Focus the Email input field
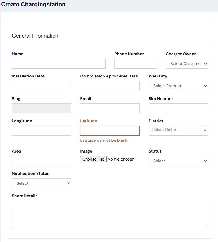 tap(110, 108)
